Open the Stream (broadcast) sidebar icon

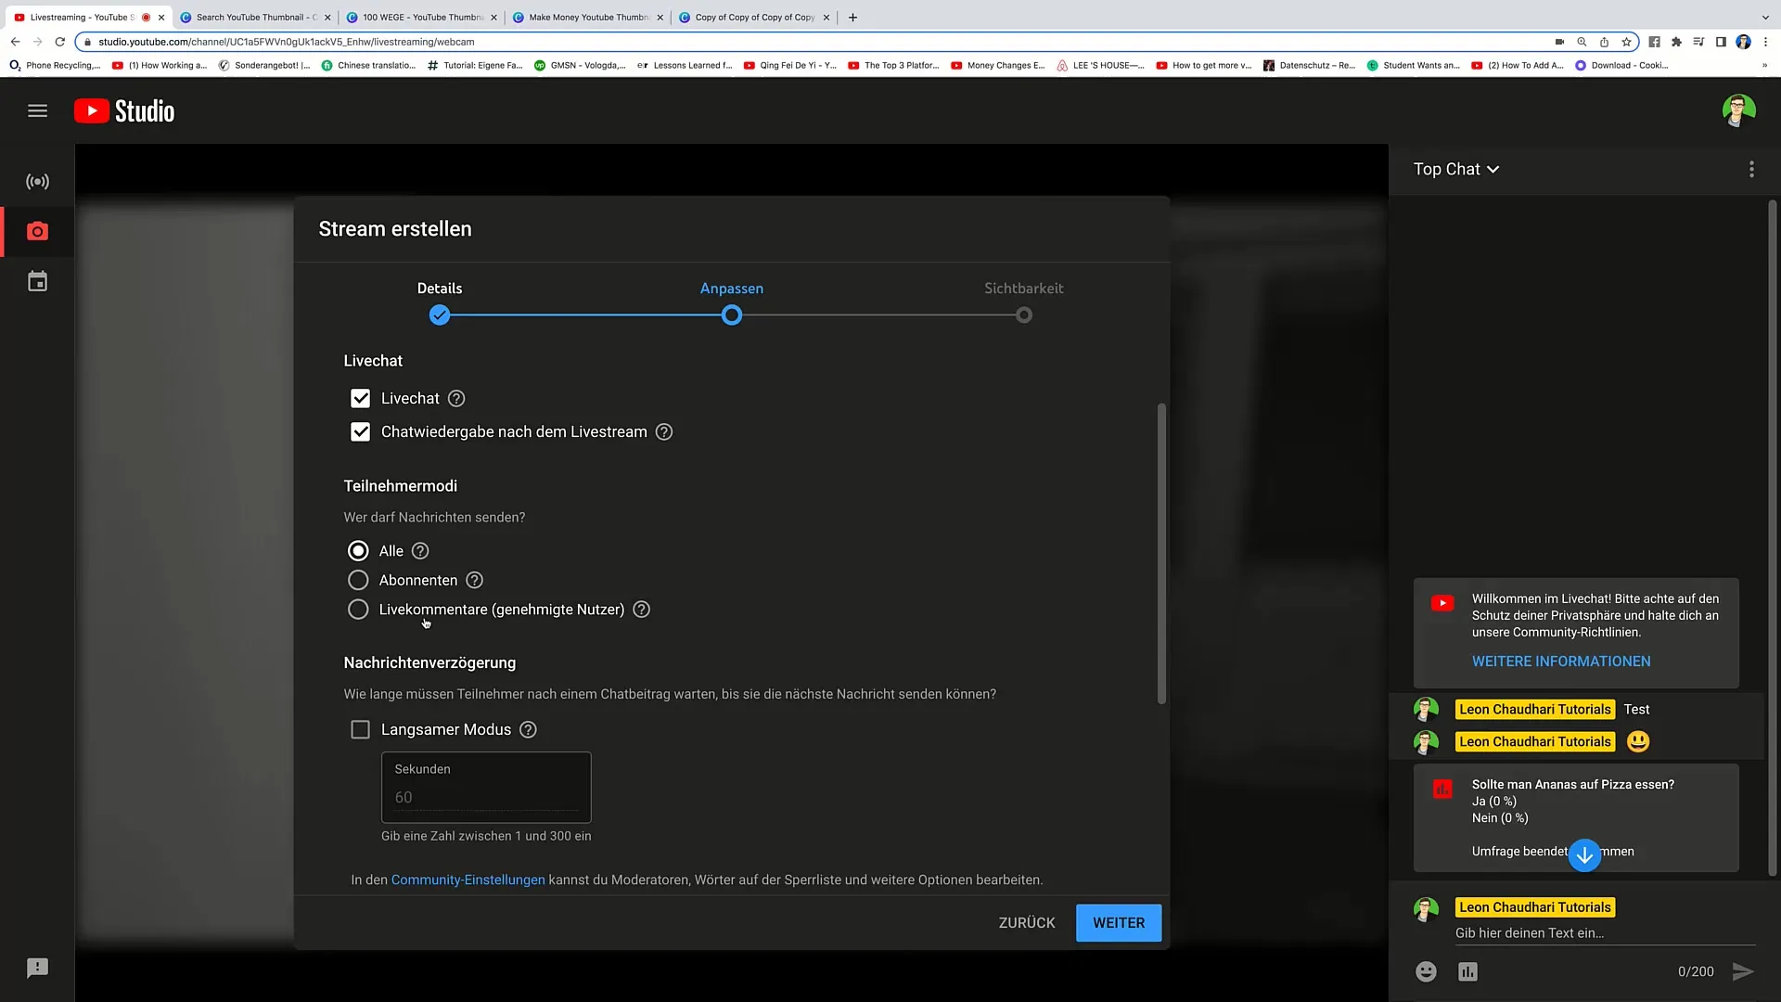tap(37, 182)
